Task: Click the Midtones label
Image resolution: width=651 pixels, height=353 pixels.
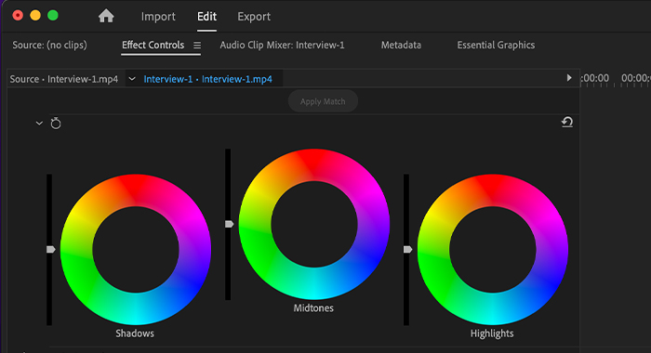Action: click(313, 308)
